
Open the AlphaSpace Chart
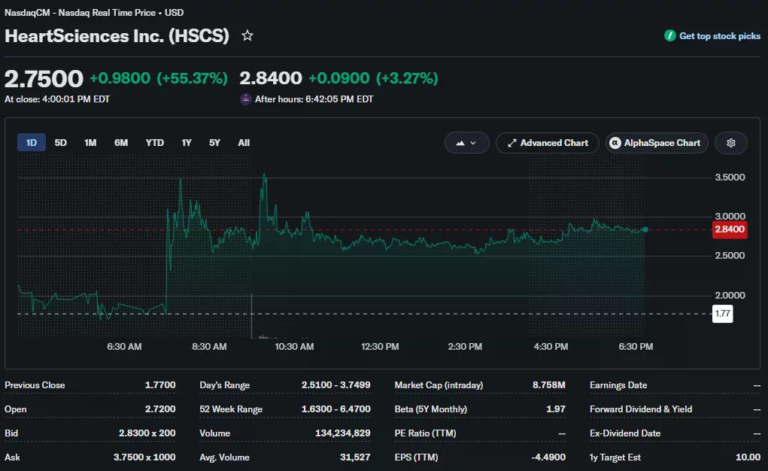click(657, 143)
